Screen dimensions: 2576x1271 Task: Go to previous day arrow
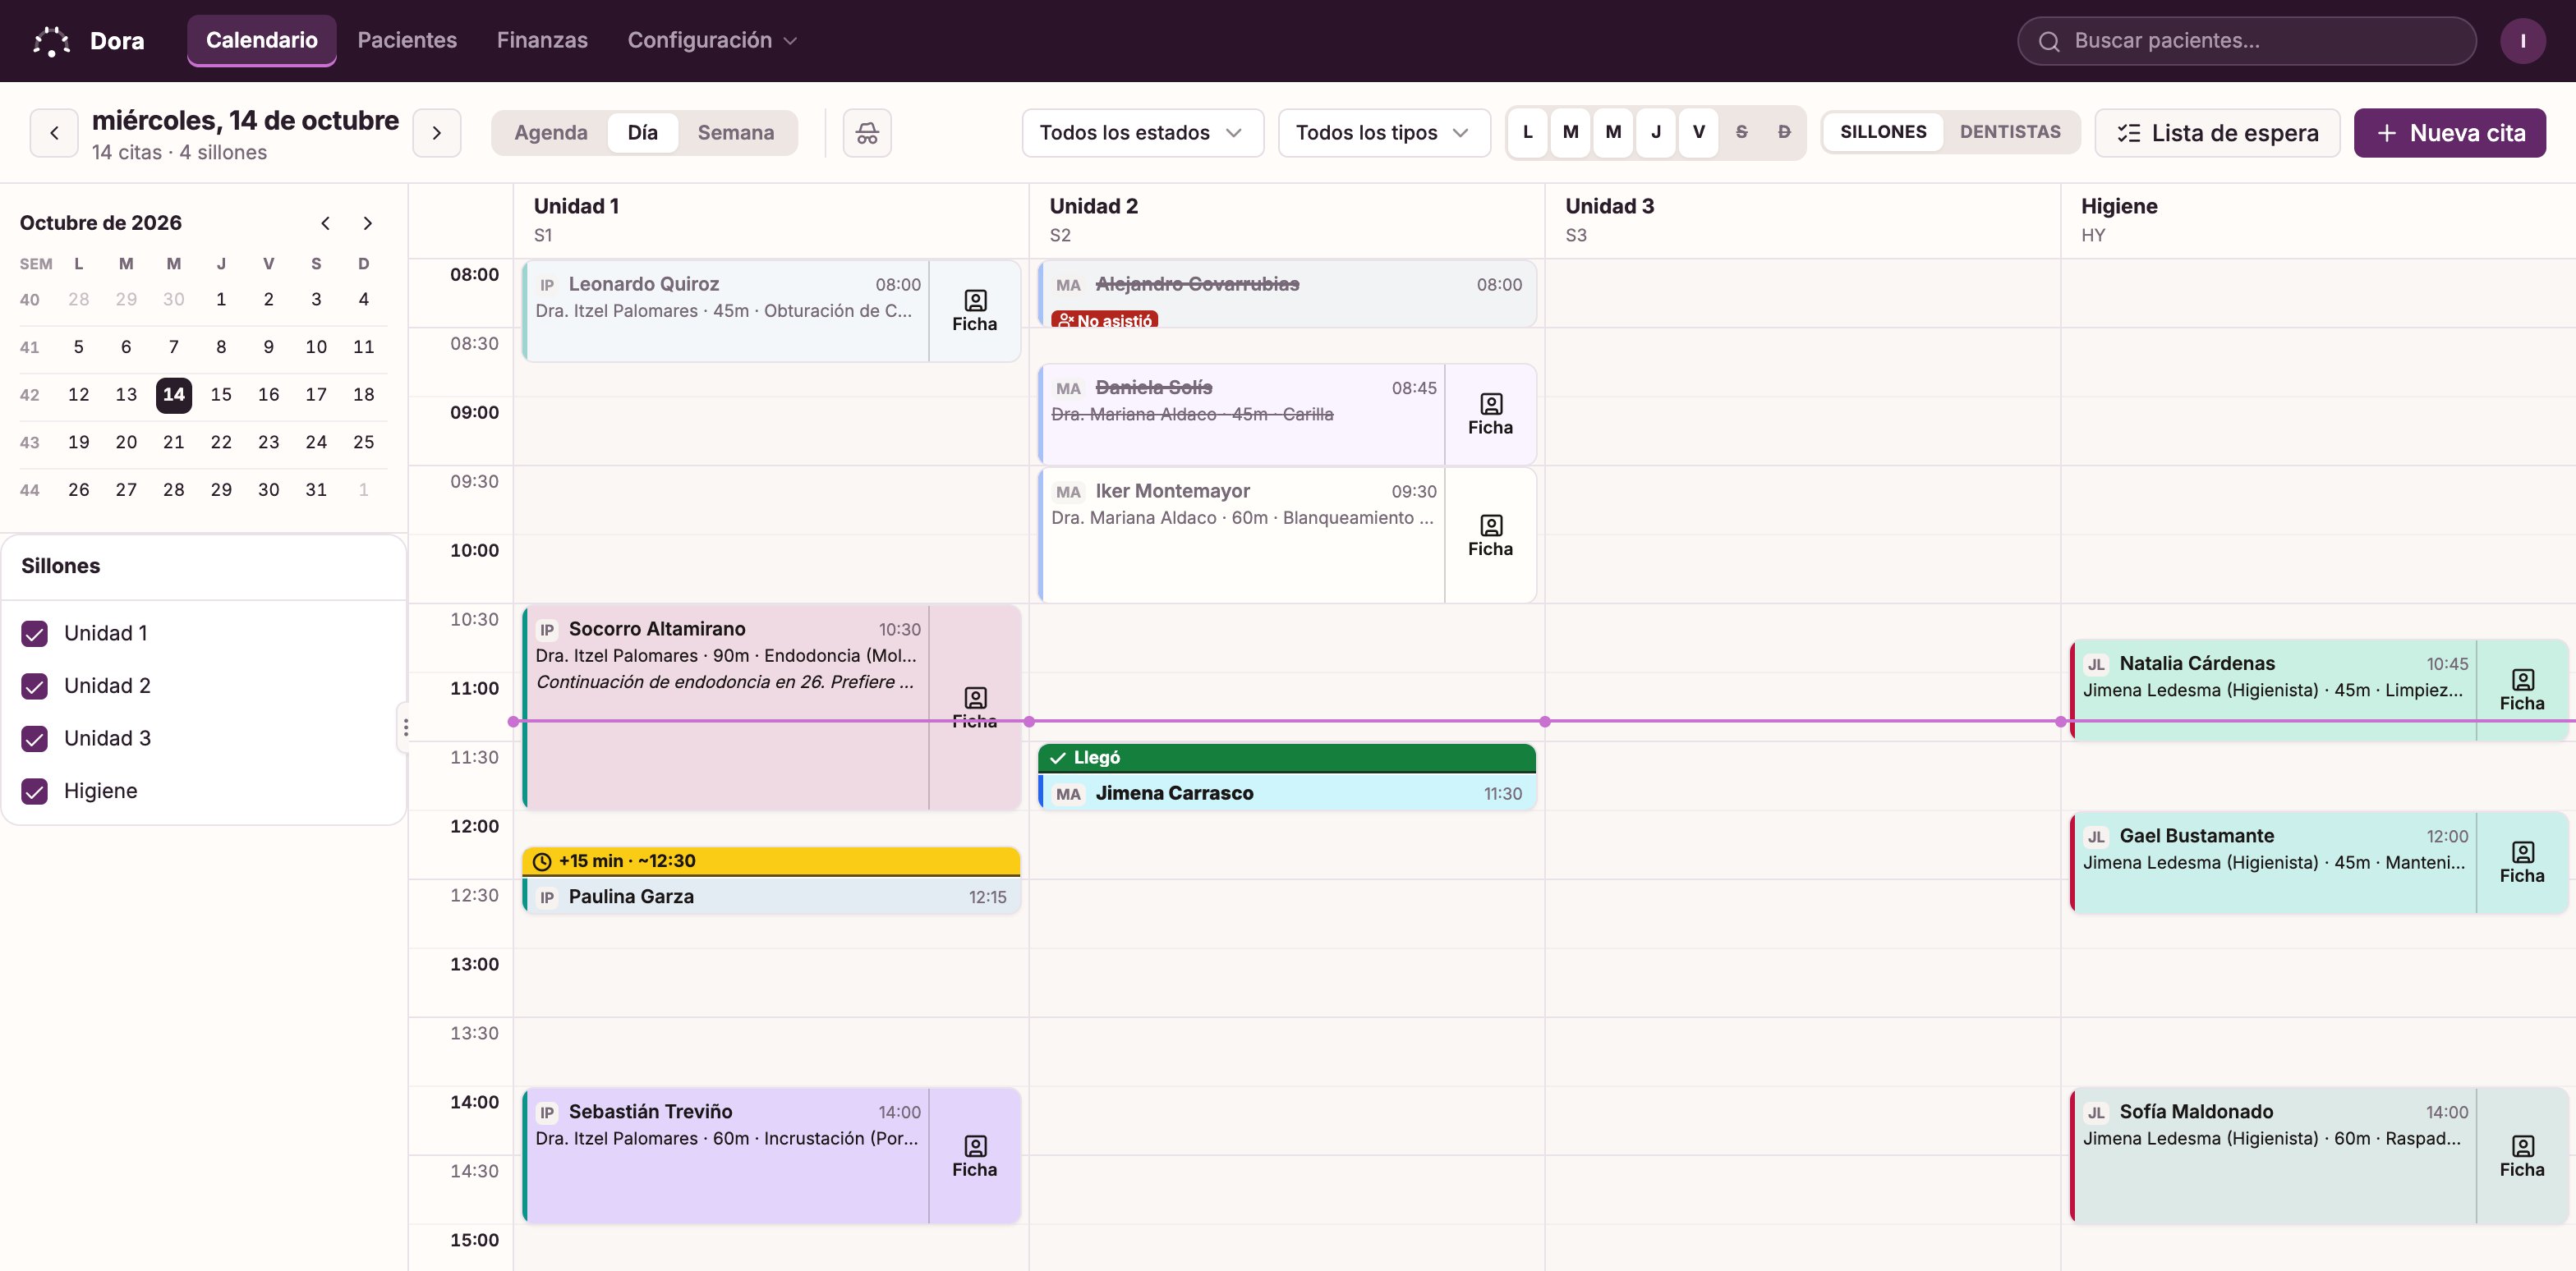click(x=54, y=133)
